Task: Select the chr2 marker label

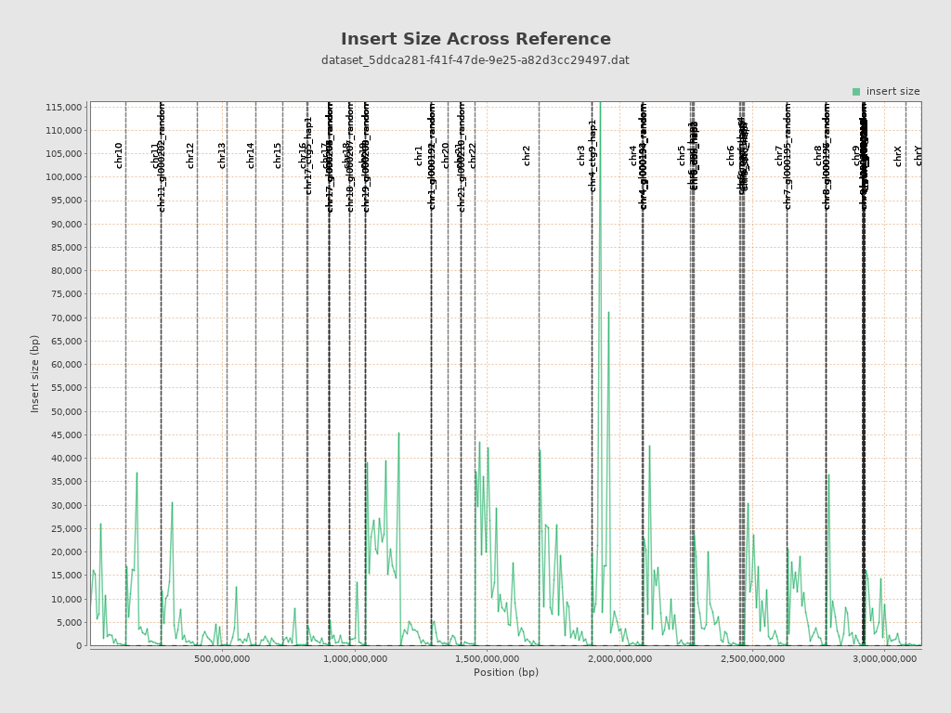Action: coord(527,156)
